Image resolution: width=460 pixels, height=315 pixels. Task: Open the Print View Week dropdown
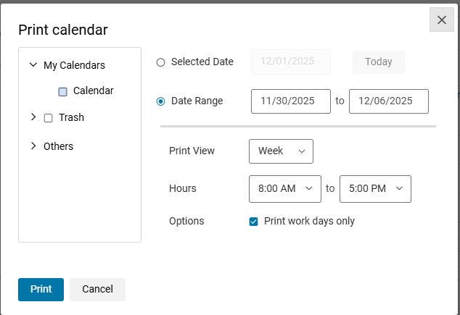[x=281, y=151]
